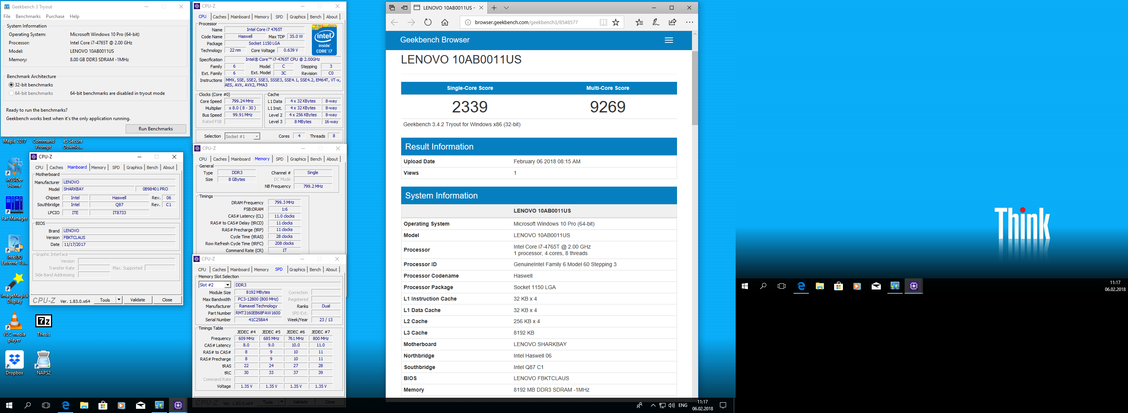This screenshot has height=413, width=1128.
Task: Open Task View on the left taskbar
Action: 46,405
